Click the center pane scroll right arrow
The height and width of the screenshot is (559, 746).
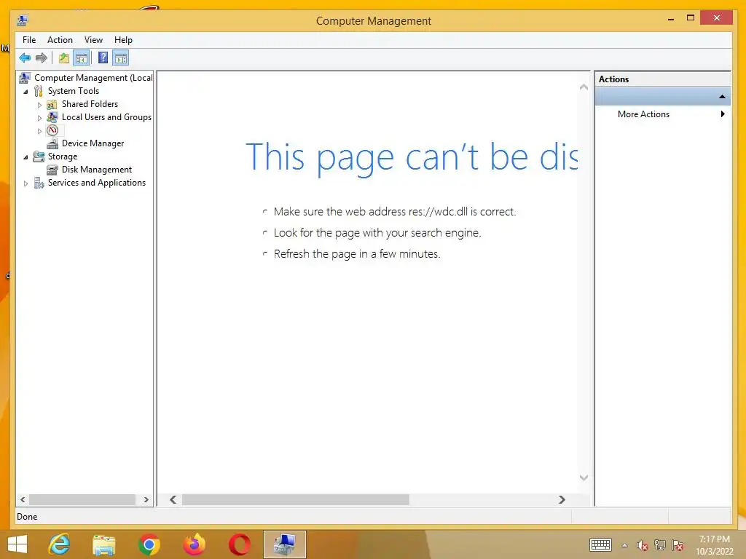[562, 499]
